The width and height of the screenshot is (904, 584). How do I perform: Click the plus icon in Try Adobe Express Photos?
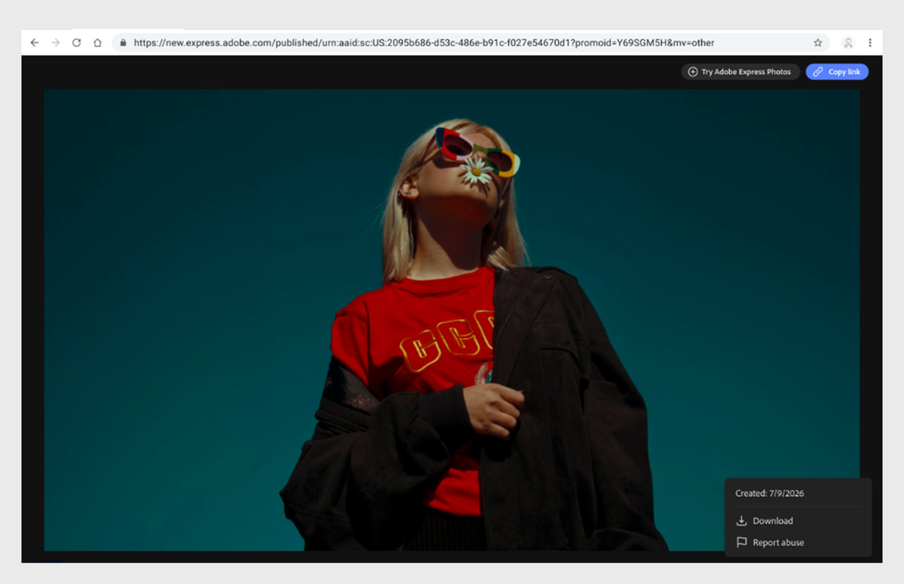[693, 72]
